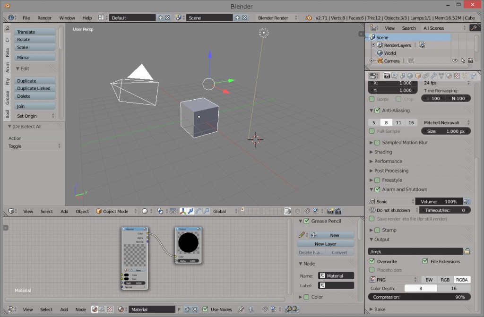
Task: Open the Add menu in the node editor
Action: (64, 309)
